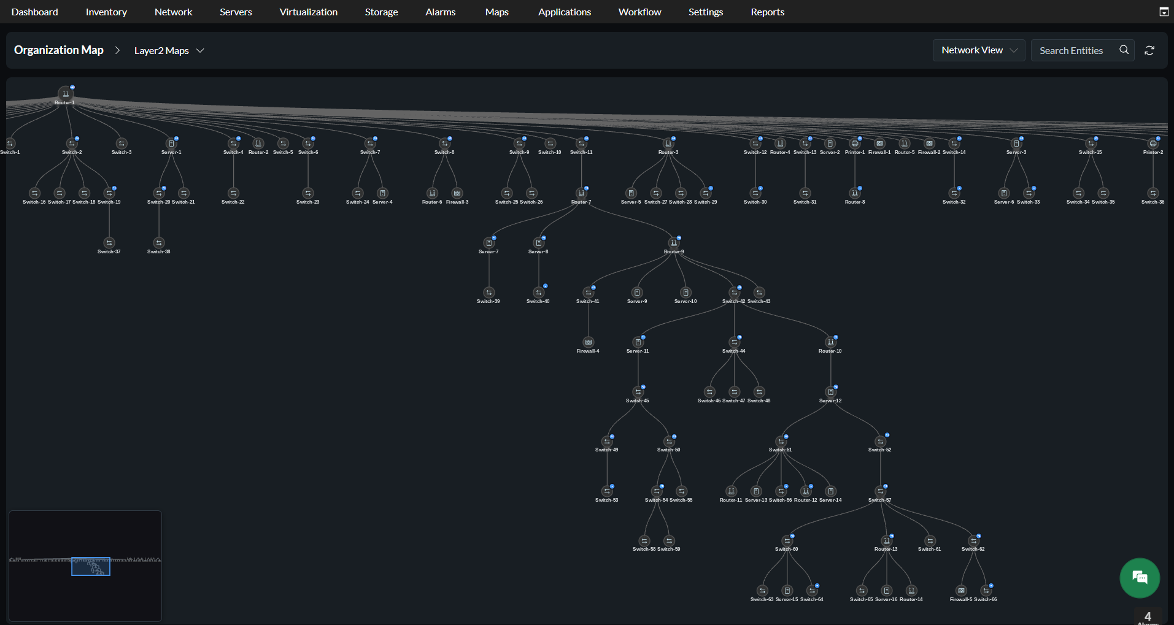1174x625 pixels.
Task: Open the live chat bubble
Action: pos(1140,578)
